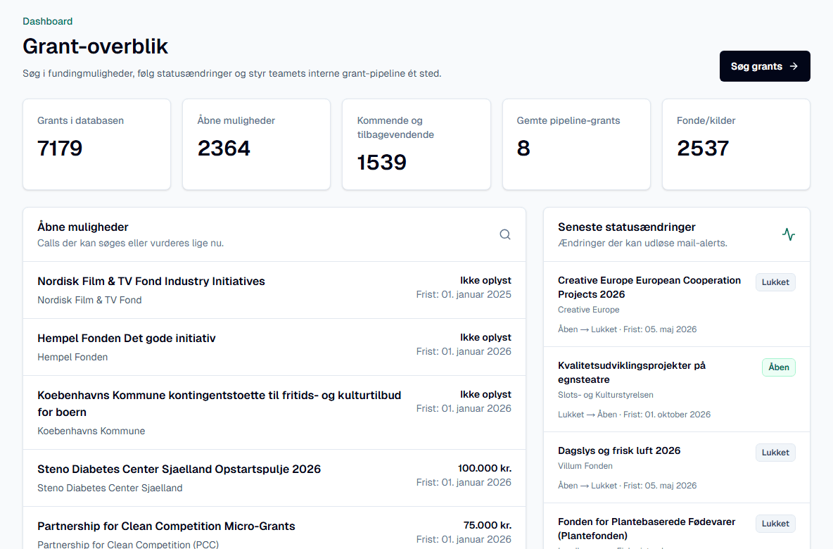Viewport: 833px width, 549px height.
Task: Select the Åbne muligheder 2364 stat card
Action: [256, 144]
